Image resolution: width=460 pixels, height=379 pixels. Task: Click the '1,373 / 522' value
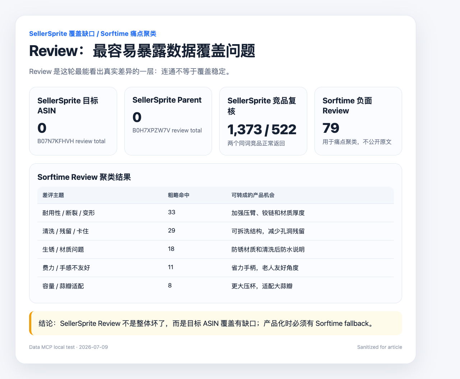coord(262,130)
